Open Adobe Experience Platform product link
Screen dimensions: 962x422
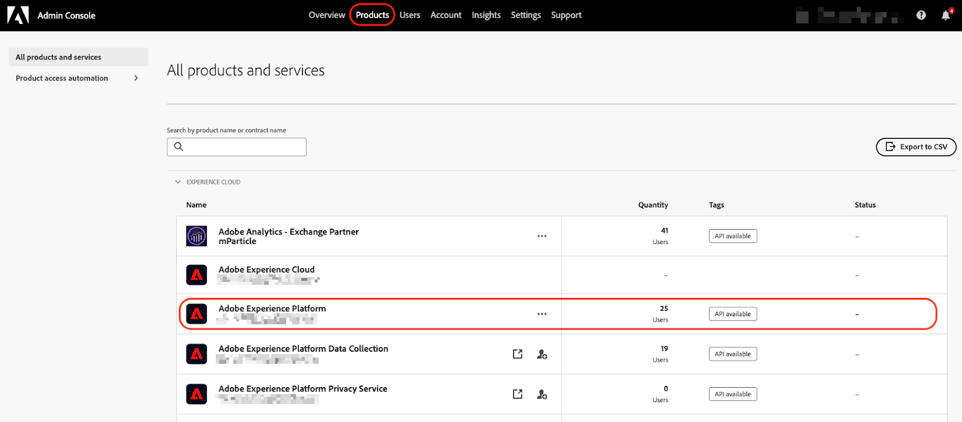[272, 308]
